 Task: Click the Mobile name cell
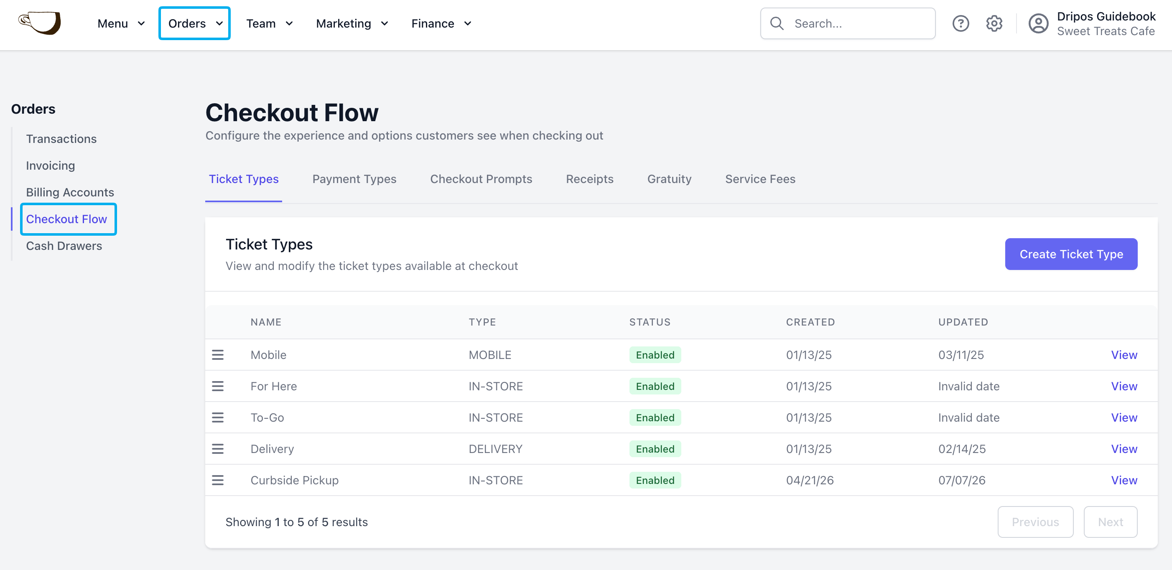[268, 355]
